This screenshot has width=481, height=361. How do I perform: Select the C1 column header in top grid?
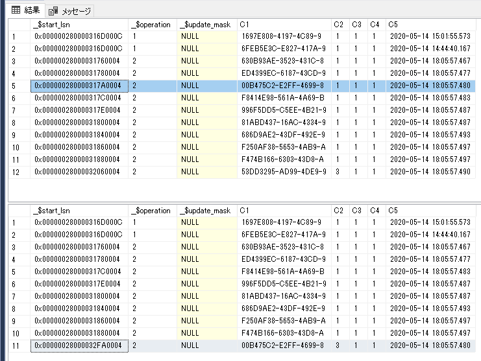point(284,25)
